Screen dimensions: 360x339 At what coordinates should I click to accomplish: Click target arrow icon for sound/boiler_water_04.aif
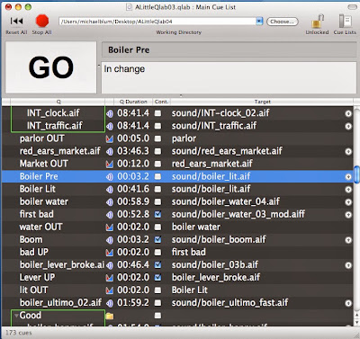click(x=348, y=201)
